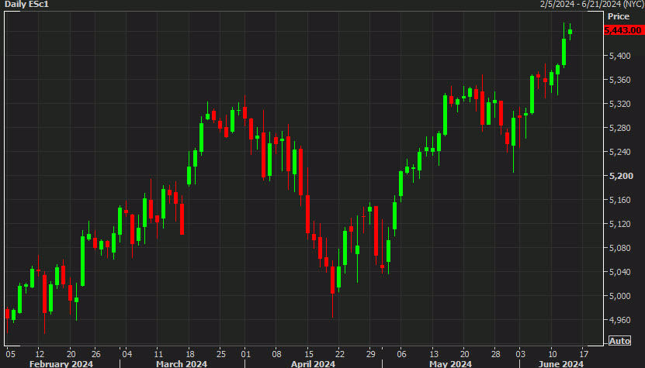Select the most recent rightmost candlestick
The image size is (645, 368).
(570, 32)
